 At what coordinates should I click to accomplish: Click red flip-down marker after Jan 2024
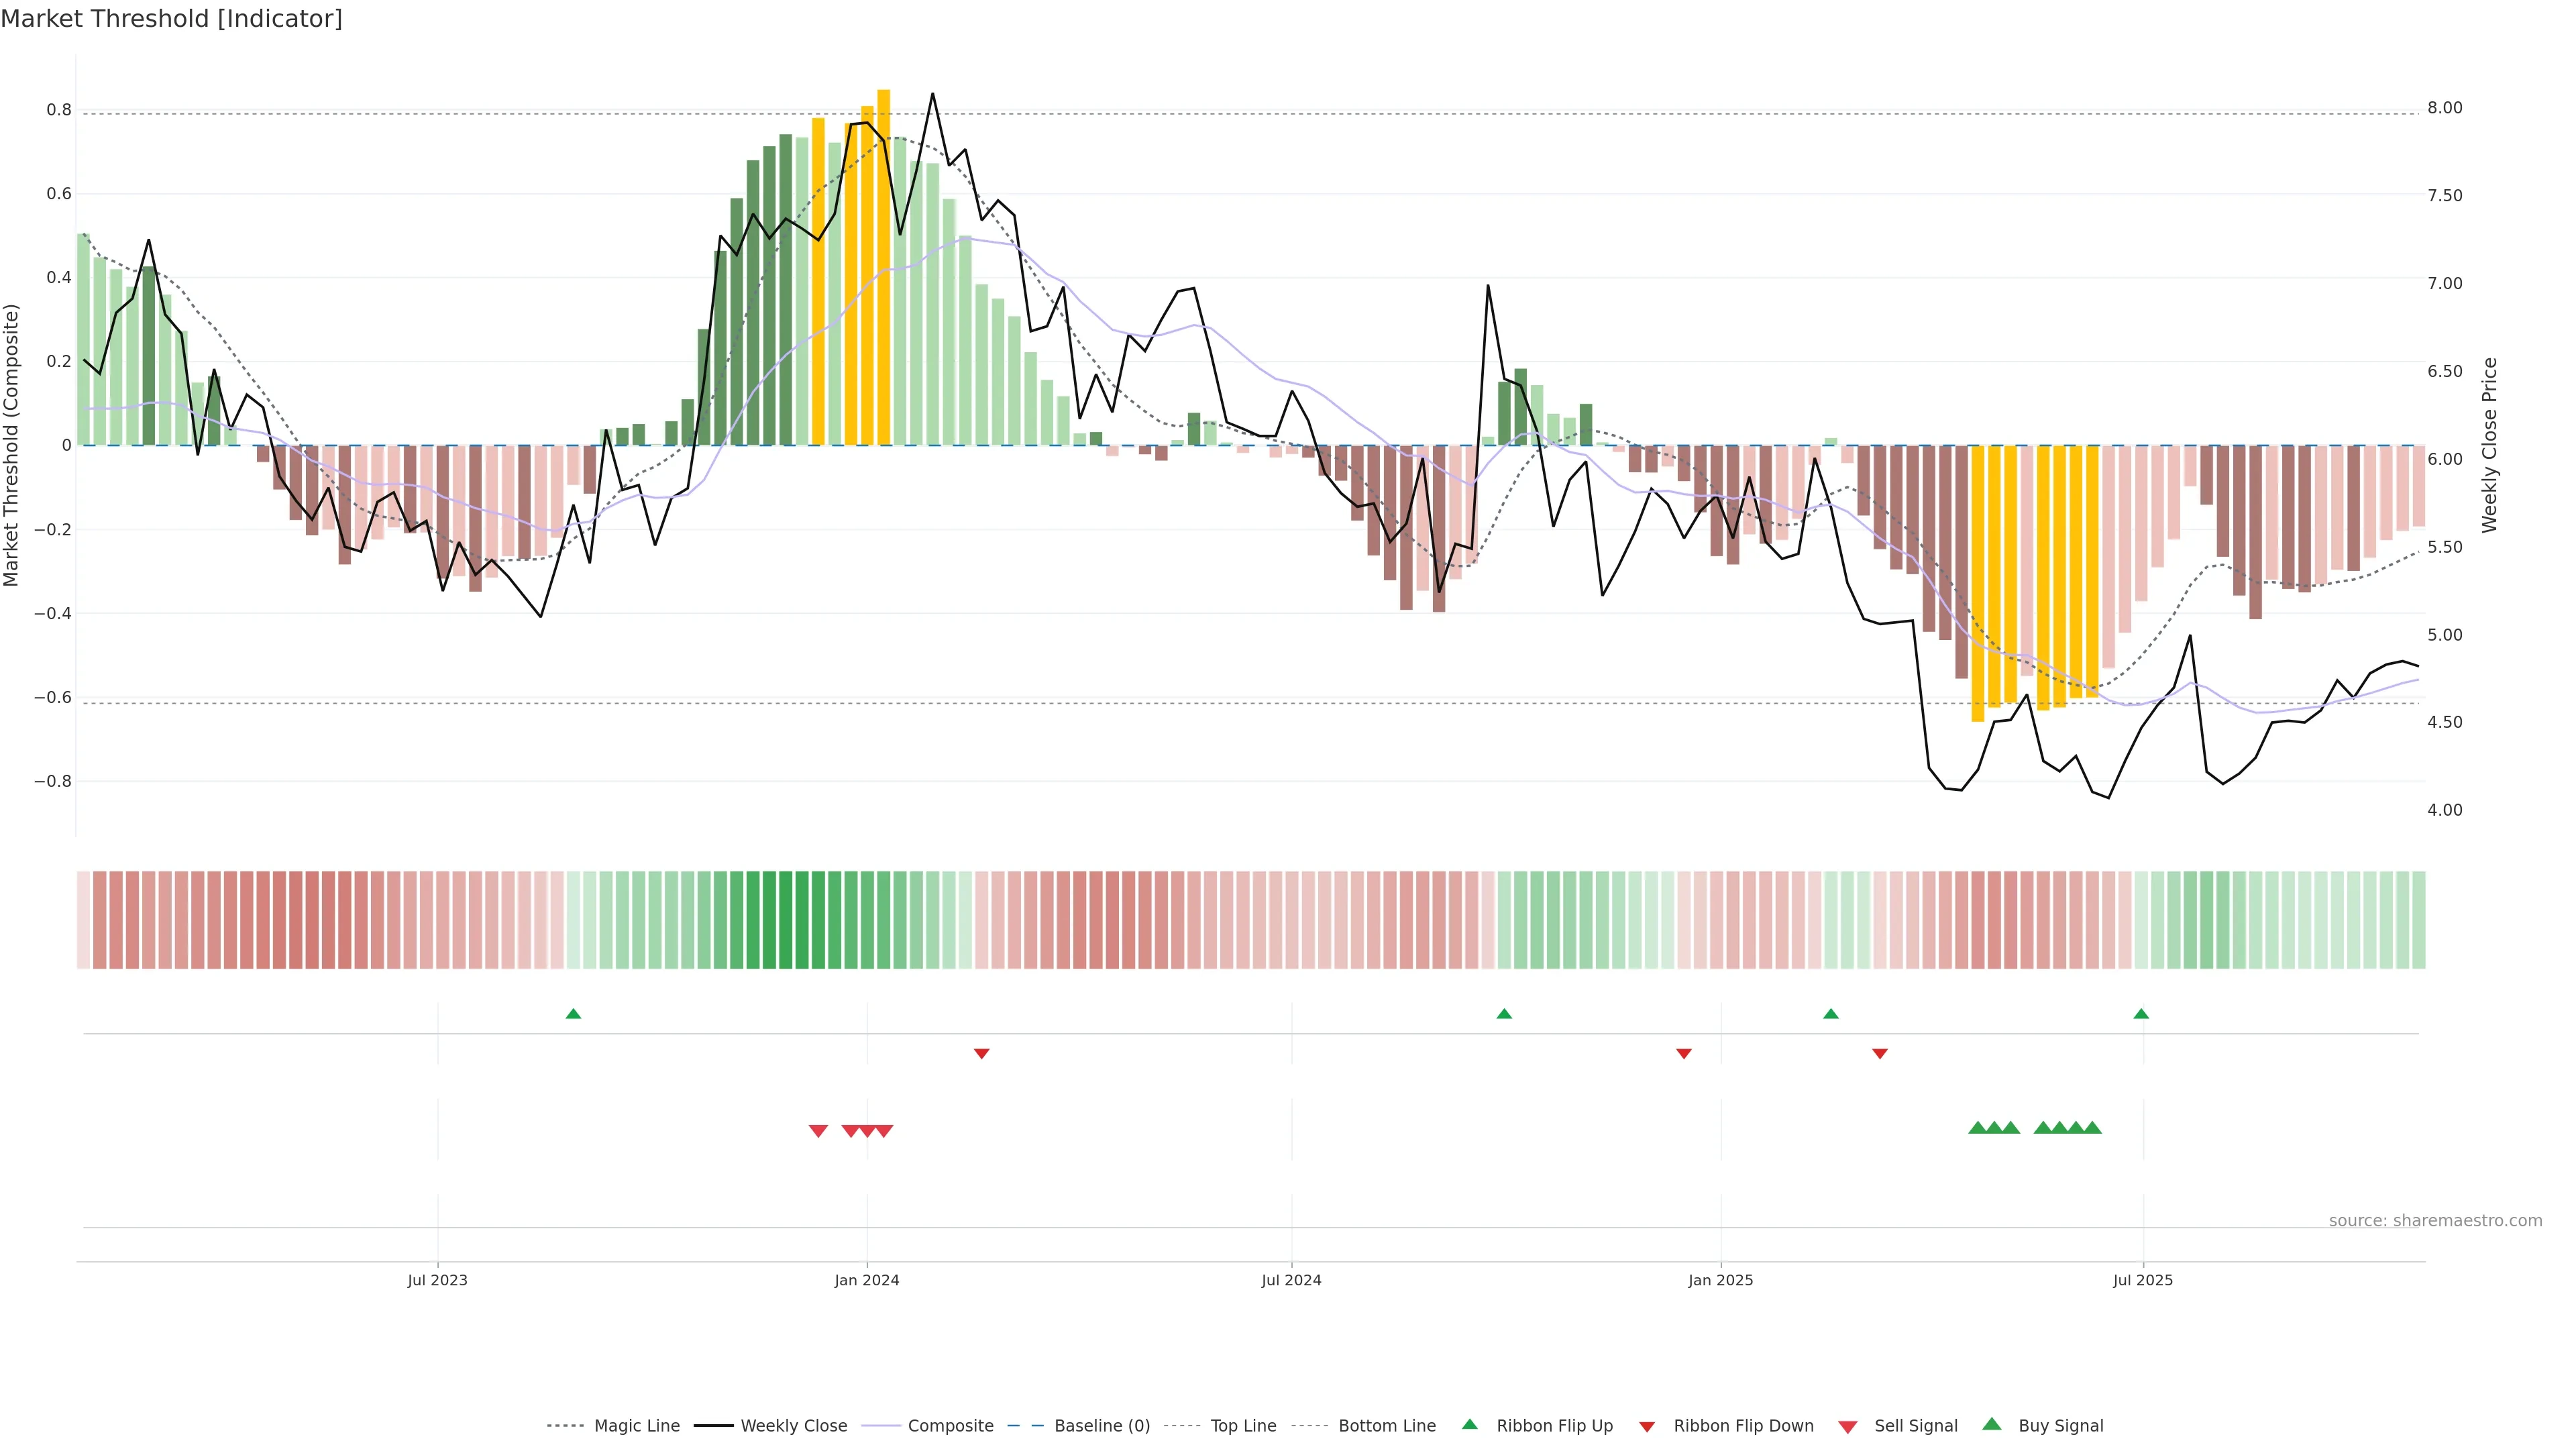[x=982, y=1054]
